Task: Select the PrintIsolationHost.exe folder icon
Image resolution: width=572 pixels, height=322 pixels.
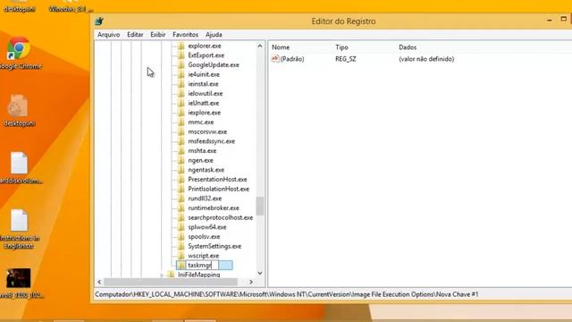Action: coord(181,189)
